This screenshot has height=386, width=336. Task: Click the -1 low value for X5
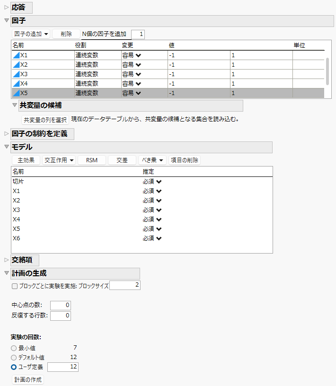199,93
